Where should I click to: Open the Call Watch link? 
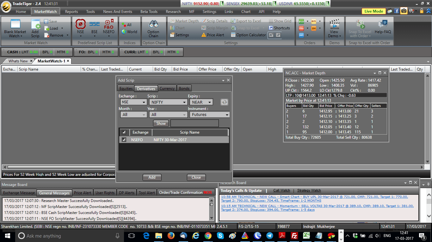[281, 190]
